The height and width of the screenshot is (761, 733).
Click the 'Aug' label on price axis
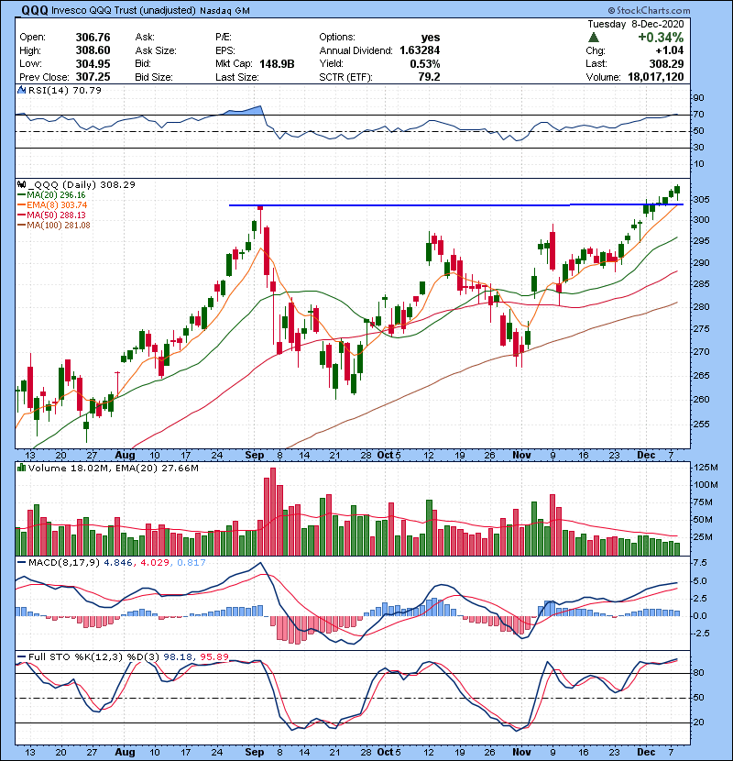tap(125, 456)
